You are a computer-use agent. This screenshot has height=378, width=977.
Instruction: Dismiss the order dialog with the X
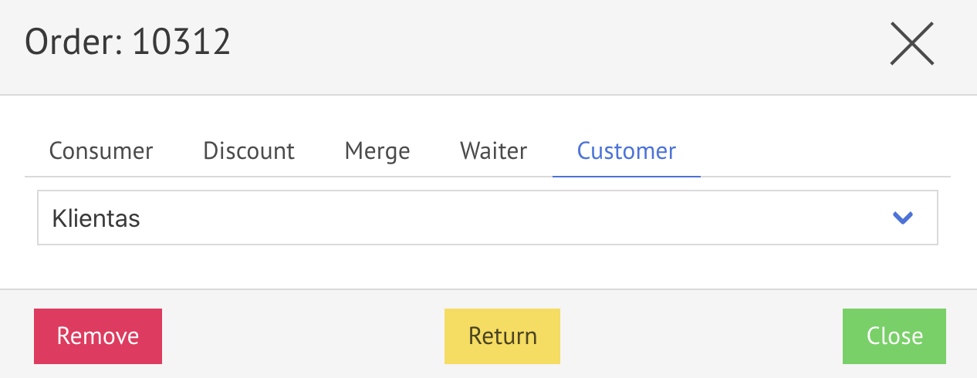[x=911, y=43]
